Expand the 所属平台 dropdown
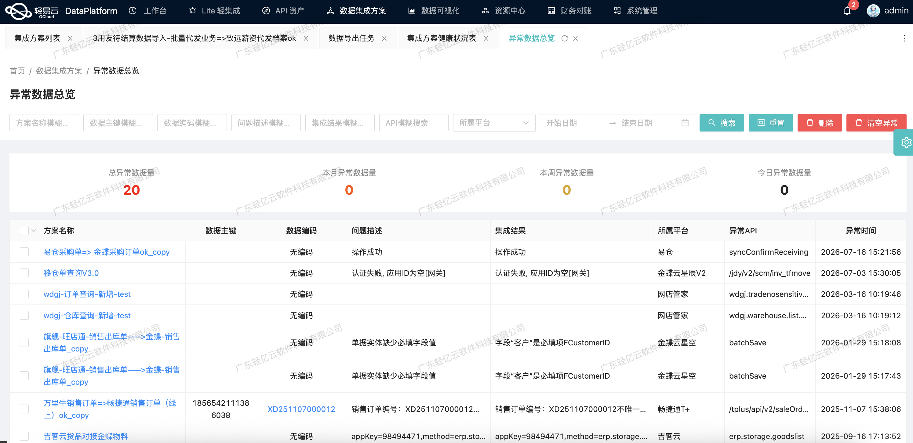 (494, 123)
